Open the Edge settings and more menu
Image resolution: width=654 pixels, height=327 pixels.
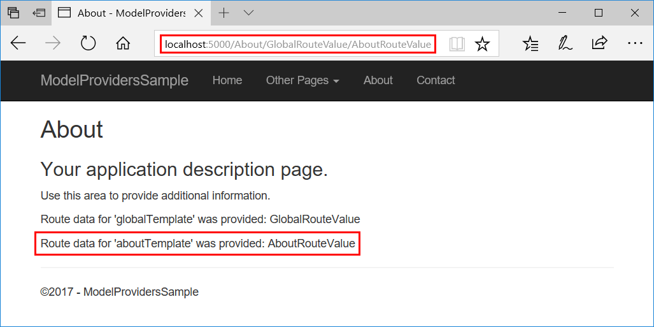tap(635, 43)
